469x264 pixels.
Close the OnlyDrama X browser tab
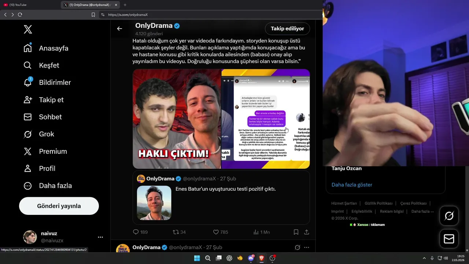pos(116,5)
